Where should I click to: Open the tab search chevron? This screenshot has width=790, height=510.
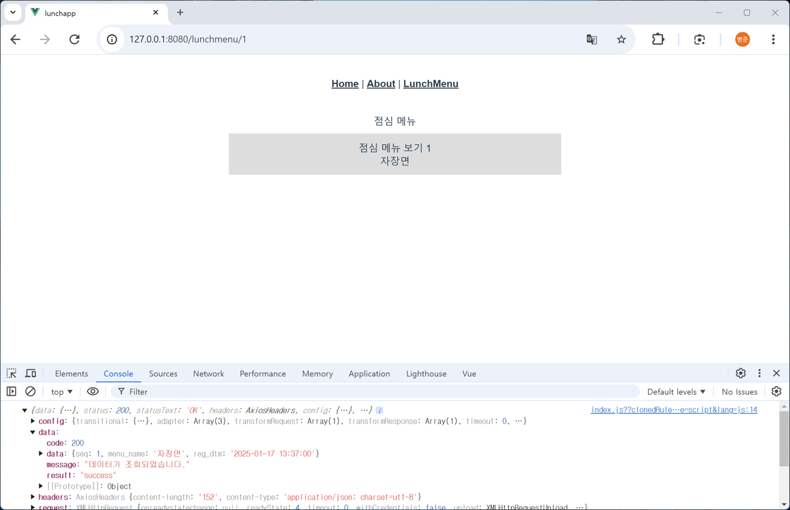point(13,12)
